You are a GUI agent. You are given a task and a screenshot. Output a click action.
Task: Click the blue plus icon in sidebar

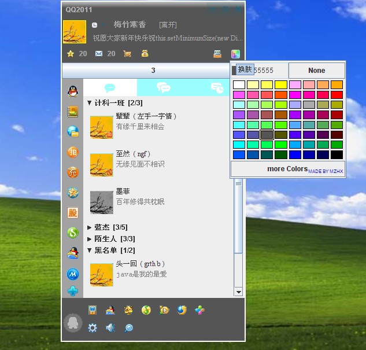click(x=73, y=291)
